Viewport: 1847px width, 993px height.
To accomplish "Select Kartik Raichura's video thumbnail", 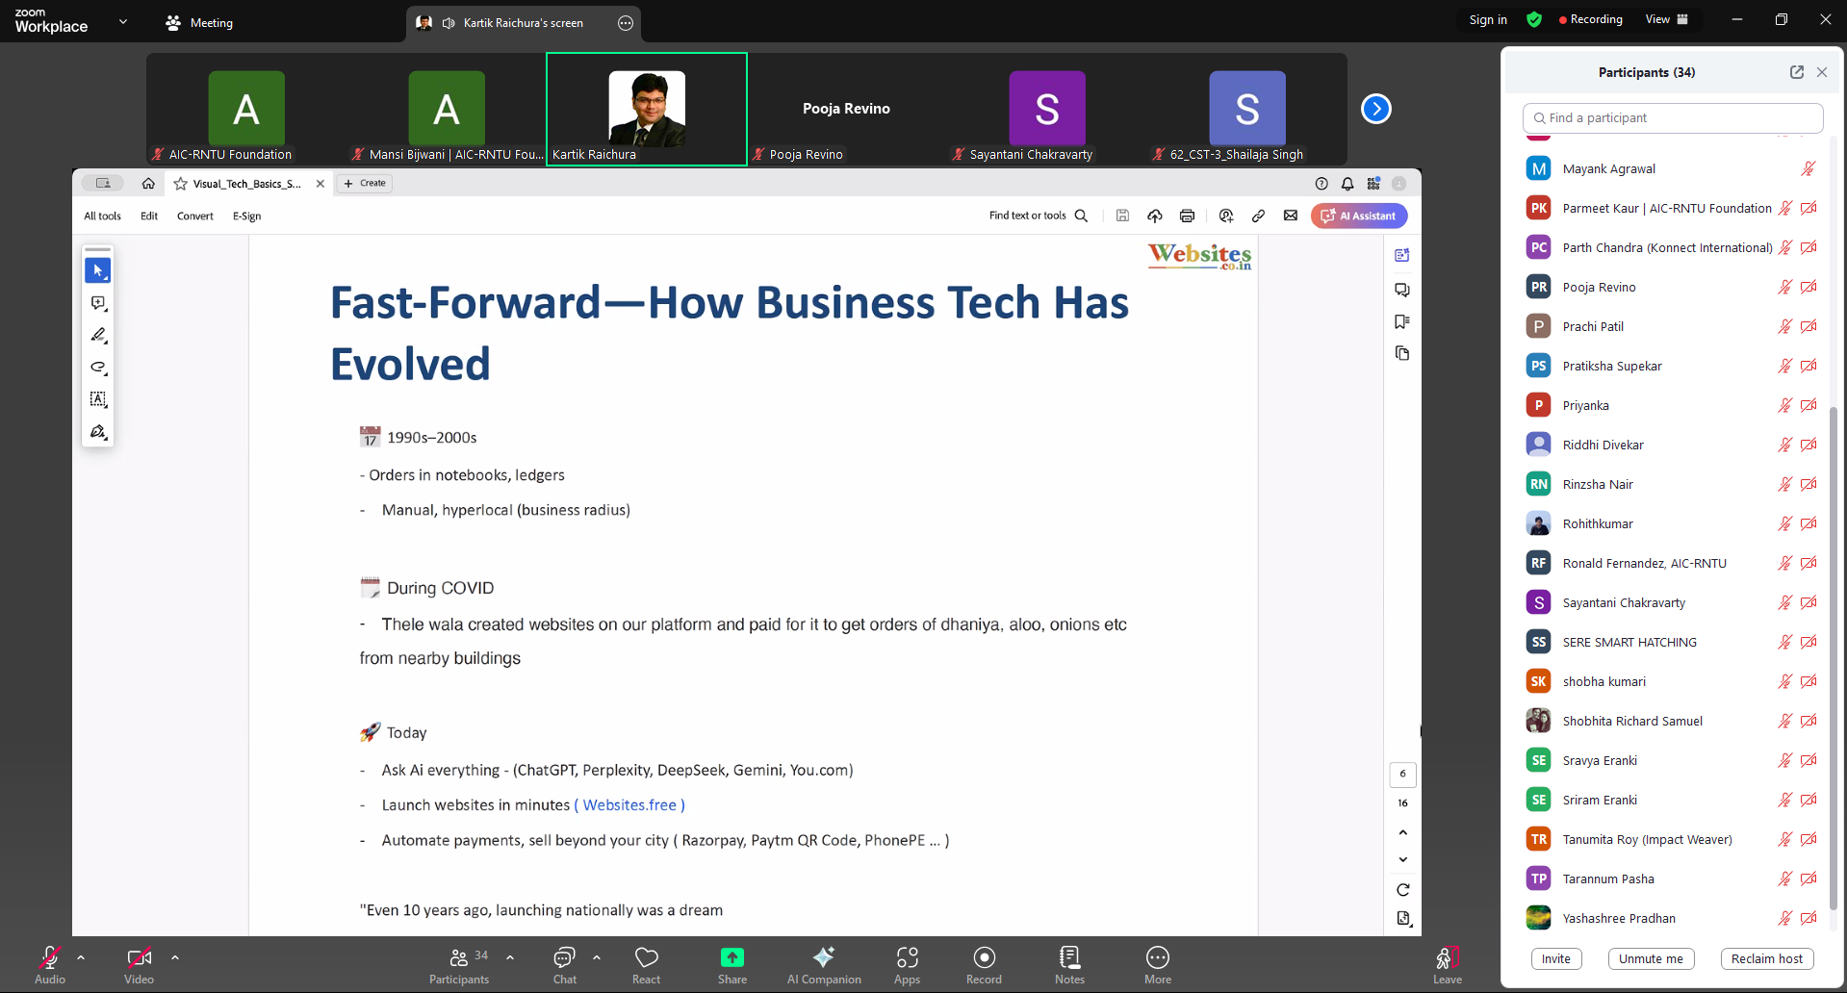I will 647,109.
